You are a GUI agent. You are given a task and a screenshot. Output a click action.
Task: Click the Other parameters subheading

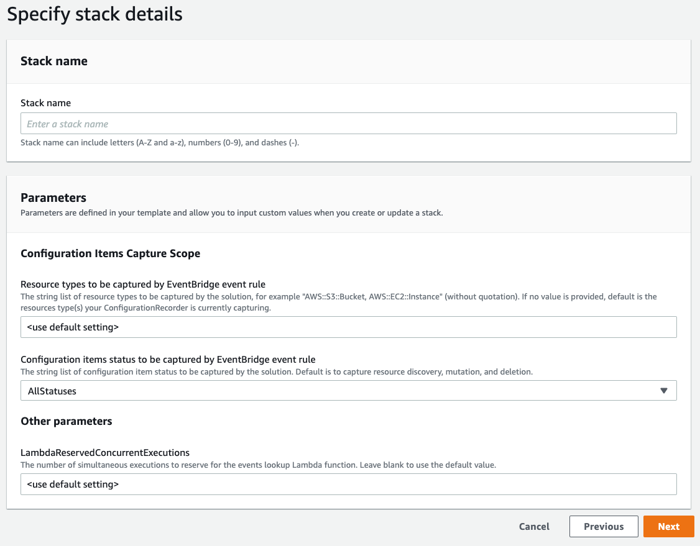pos(66,421)
